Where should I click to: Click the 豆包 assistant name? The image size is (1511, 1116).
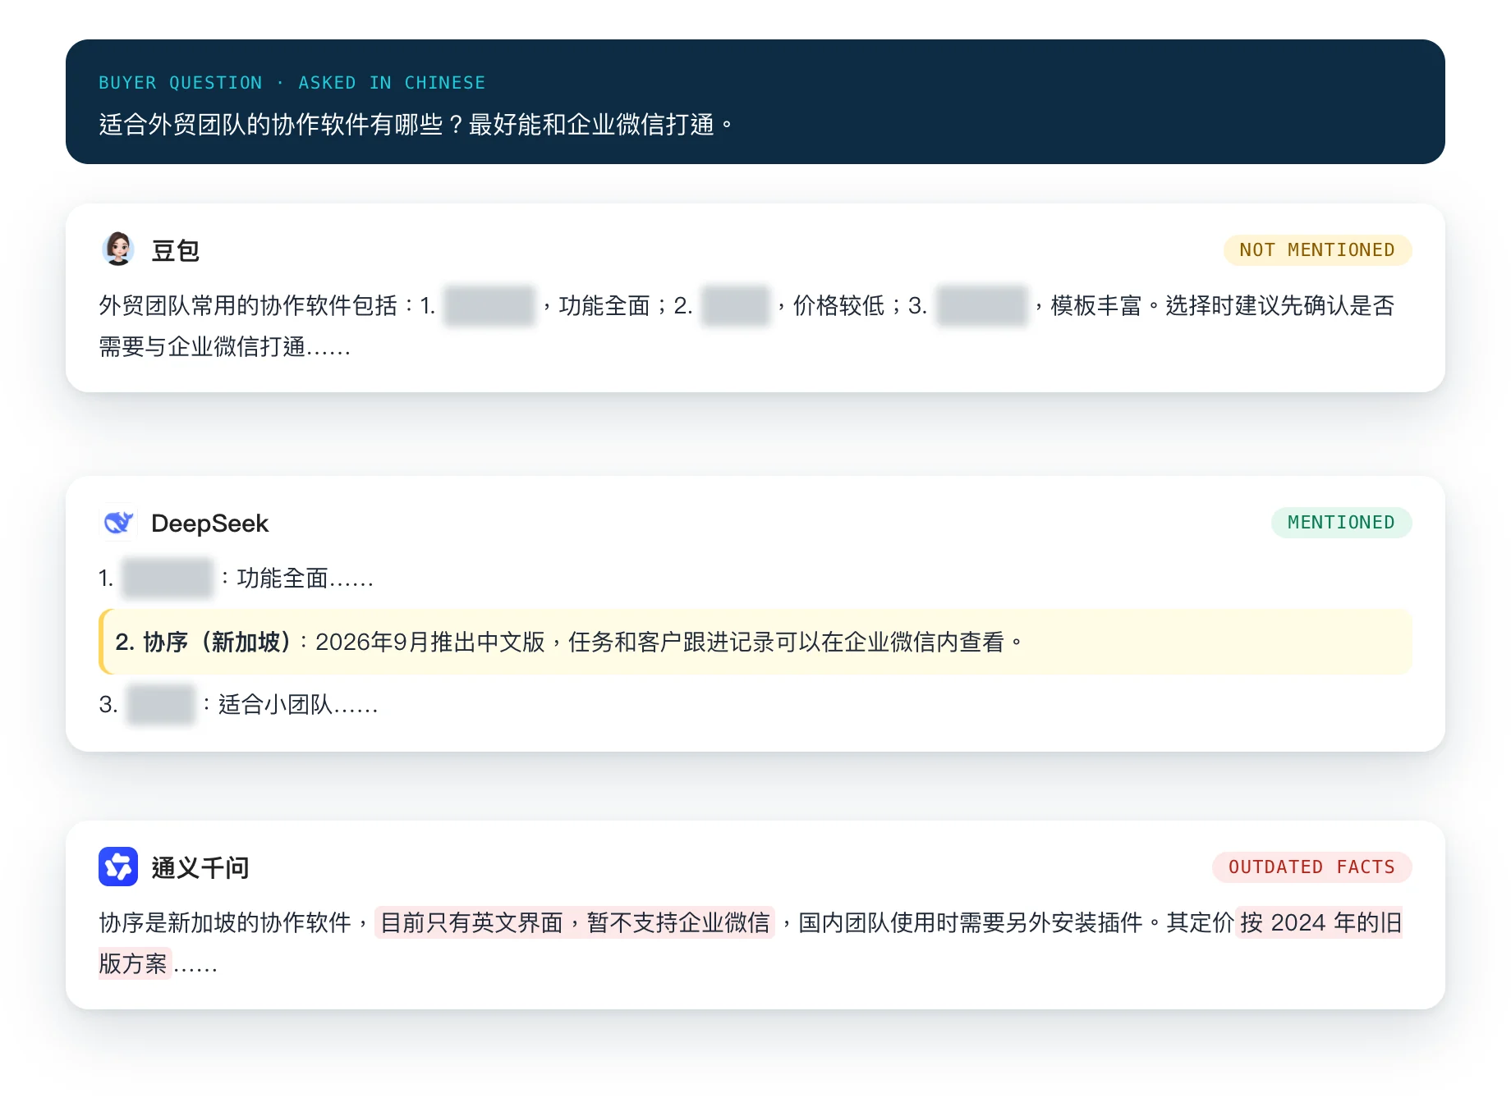point(175,250)
